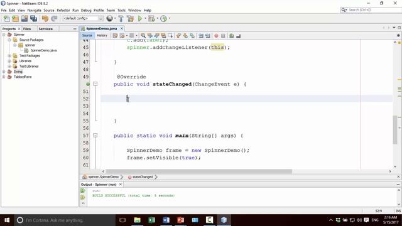Image resolution: width=402 pixels, height=226 pixels.
Task: Select SpinnerDemo.java in project tree
Action: tap(43, 50)
